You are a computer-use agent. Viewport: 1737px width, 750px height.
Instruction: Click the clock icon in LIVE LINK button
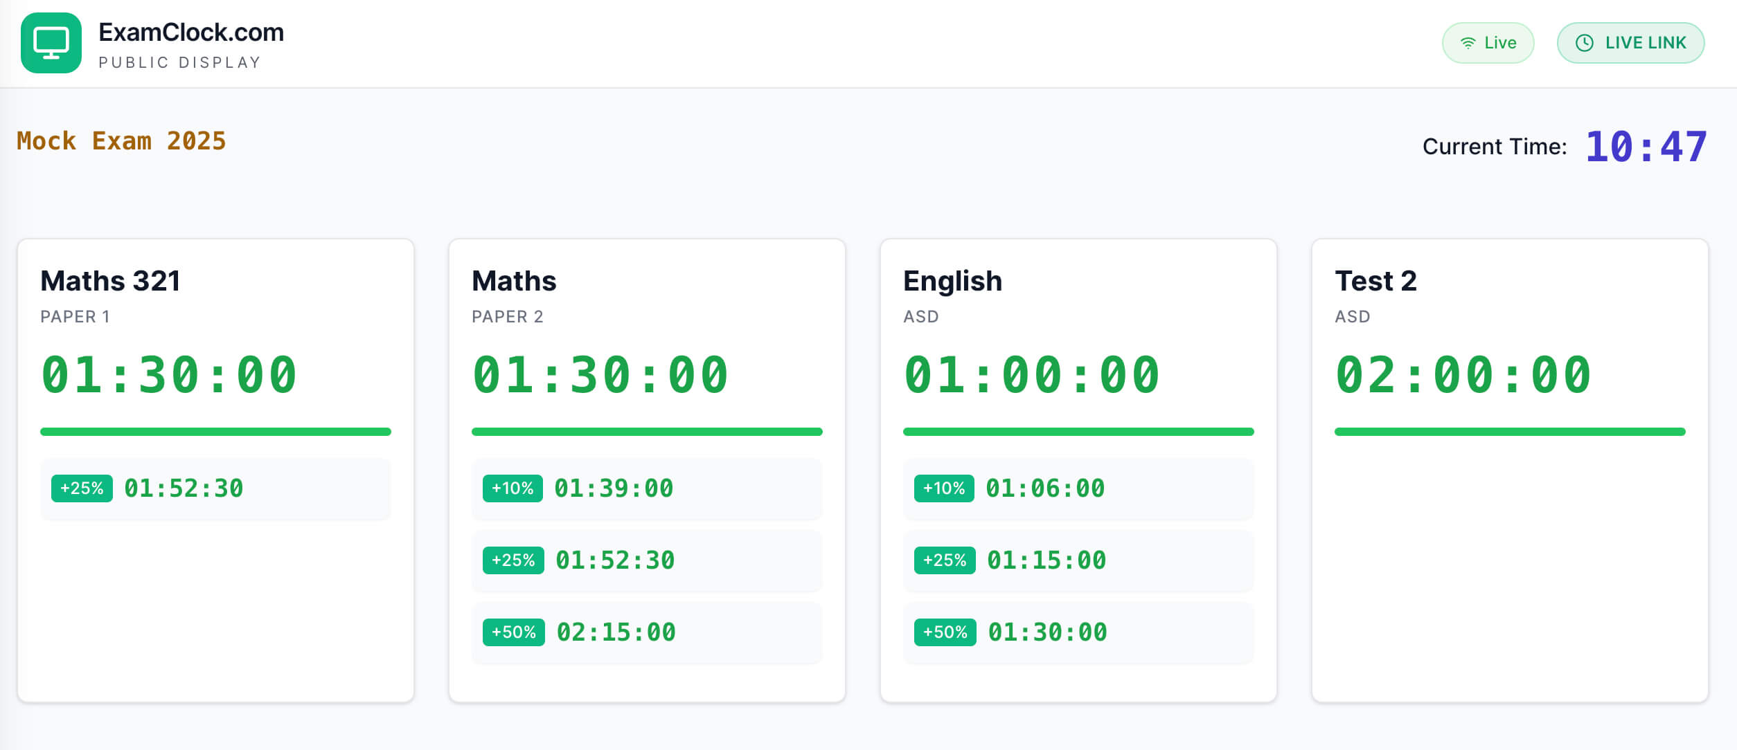1585,43
